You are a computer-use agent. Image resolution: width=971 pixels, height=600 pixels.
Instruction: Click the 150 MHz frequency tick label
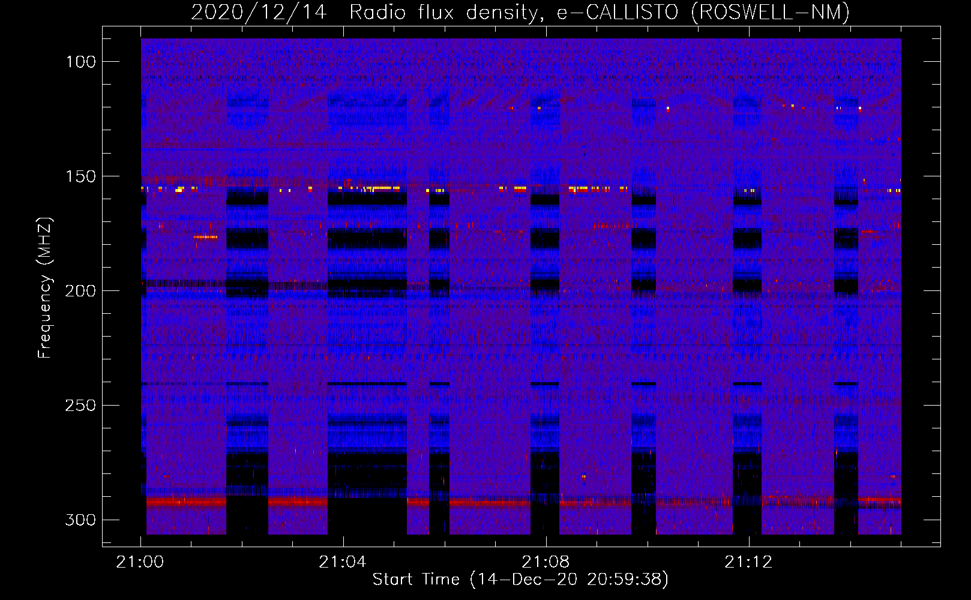tap(80, 176)
